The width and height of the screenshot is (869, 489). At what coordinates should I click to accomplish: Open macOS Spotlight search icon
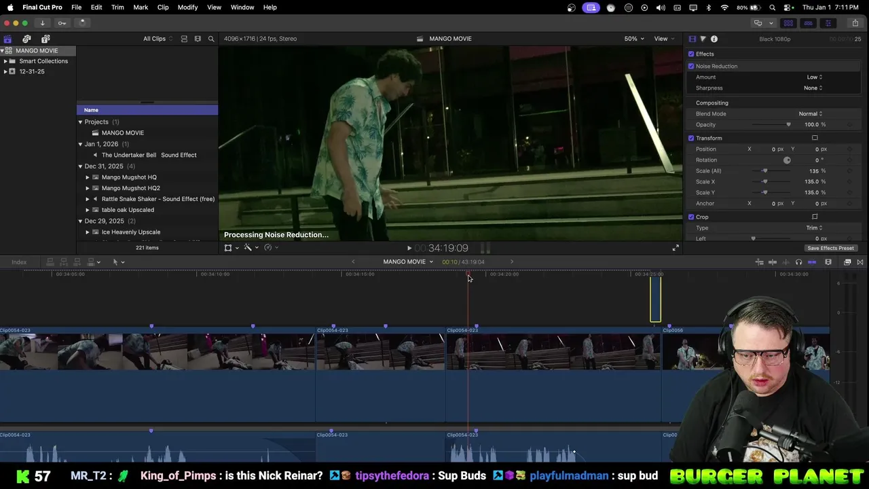(x=773, y=7)
